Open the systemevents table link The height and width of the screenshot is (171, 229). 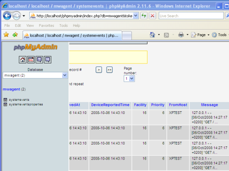click(x=19, y=100)
